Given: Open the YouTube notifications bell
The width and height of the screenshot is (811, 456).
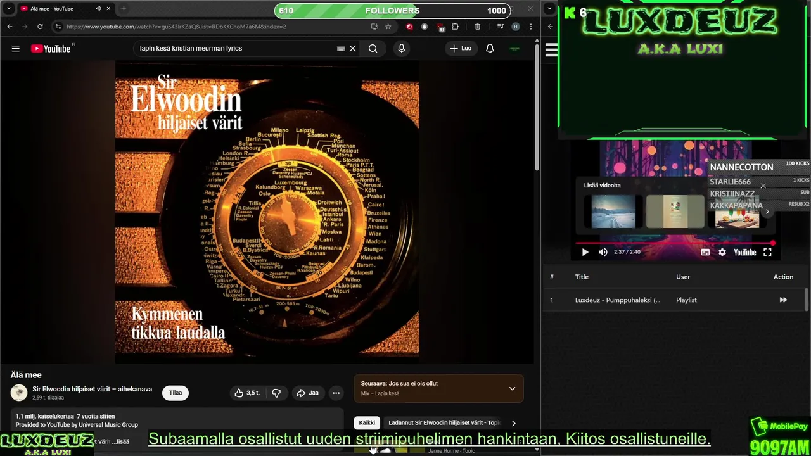Looking at the screenshot, I should pos(490,49).
